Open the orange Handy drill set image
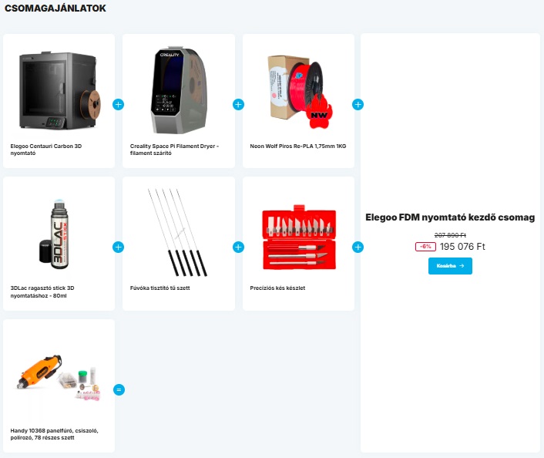The image size is (544, 458). coord(59,379)
